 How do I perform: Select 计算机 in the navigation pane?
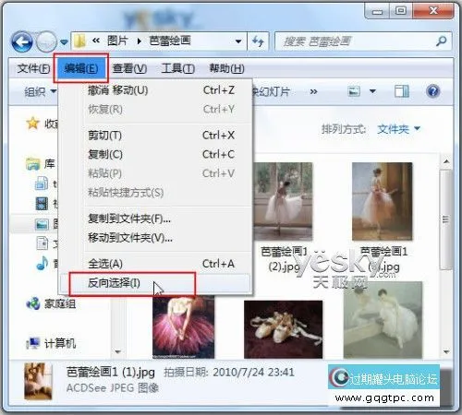click(x=60, y=343)
